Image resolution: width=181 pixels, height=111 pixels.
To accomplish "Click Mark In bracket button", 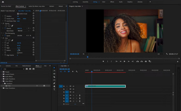I will coord(108,61).
